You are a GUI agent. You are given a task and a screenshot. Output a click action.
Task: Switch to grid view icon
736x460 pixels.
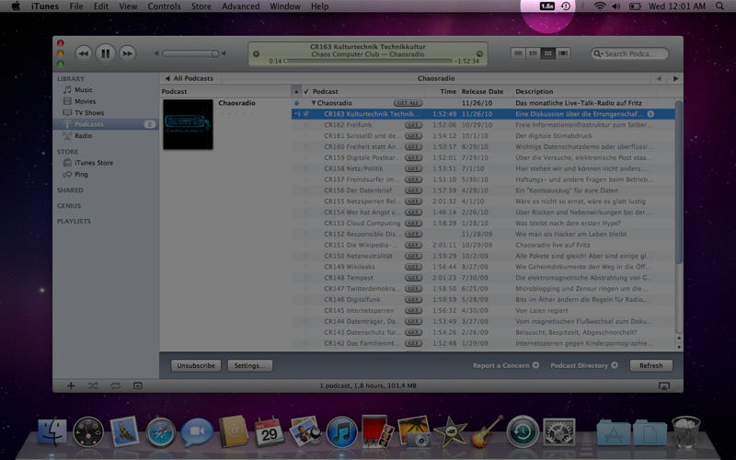[x=547, y=53]
